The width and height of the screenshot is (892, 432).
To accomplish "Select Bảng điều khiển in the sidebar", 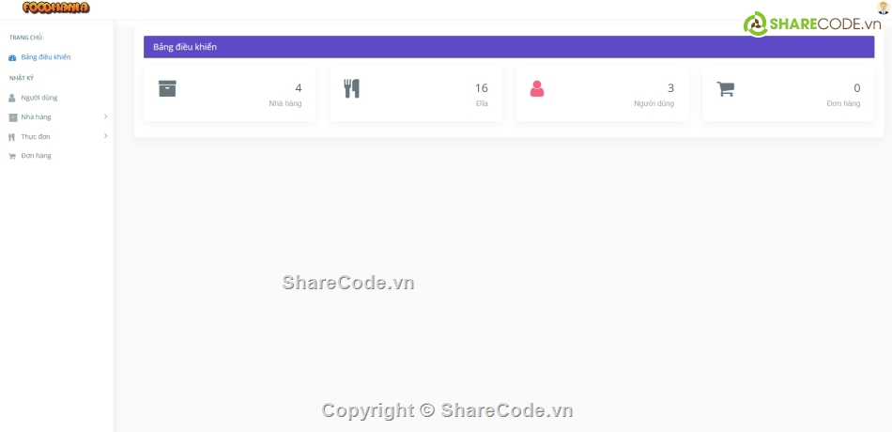I will coord(45,57).
